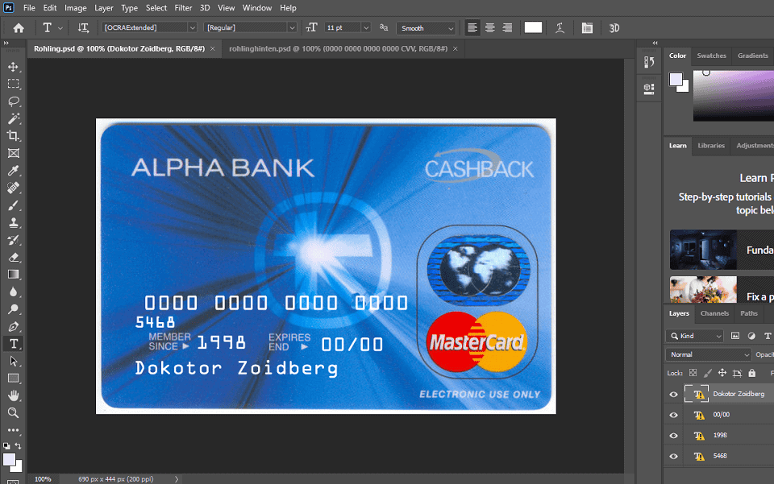Collapse the right panels double-arrow
This screenshot has height=484, width=774.
[x=655, y=43]
